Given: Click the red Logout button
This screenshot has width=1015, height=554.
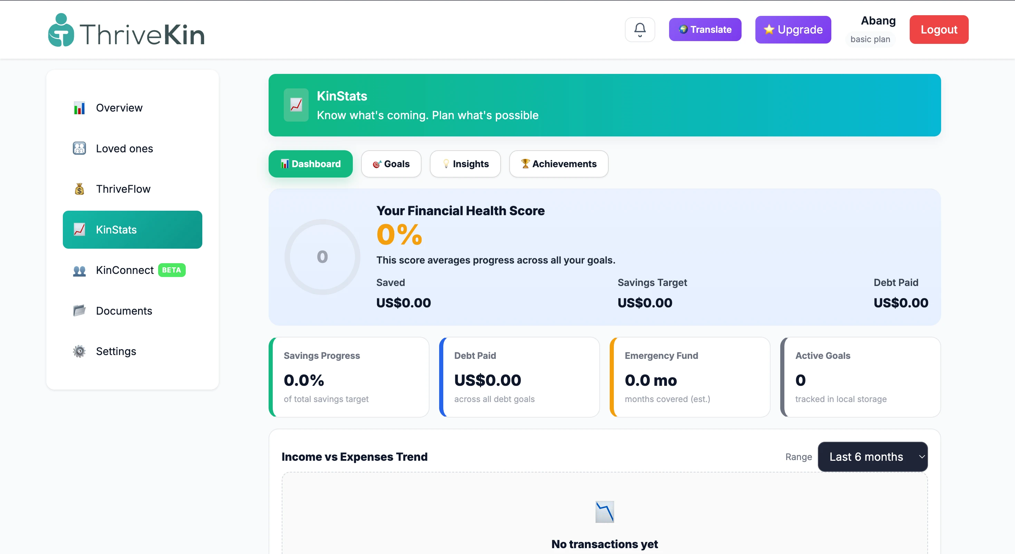Looking at the screenshot, I should pyautogui.click(x=939, y=30).
